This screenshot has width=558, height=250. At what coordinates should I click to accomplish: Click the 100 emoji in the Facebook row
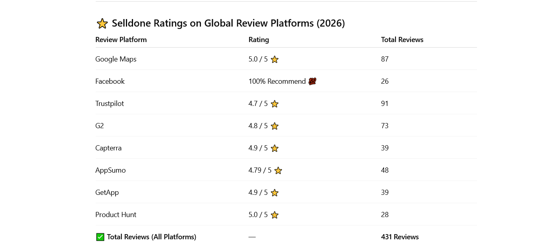point(312,81)
